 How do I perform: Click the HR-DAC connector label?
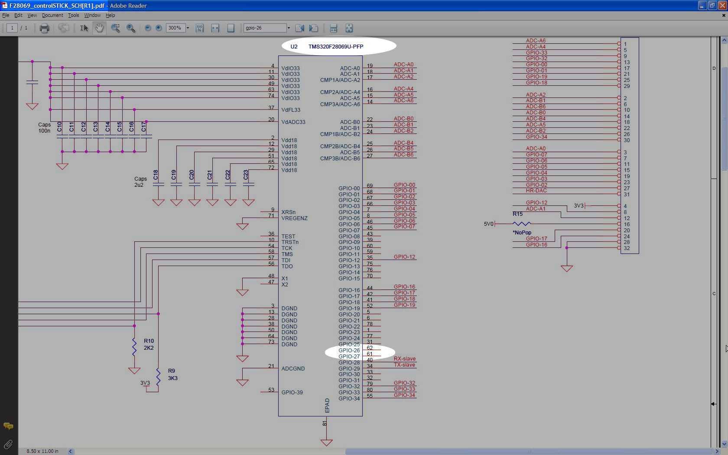536,191
